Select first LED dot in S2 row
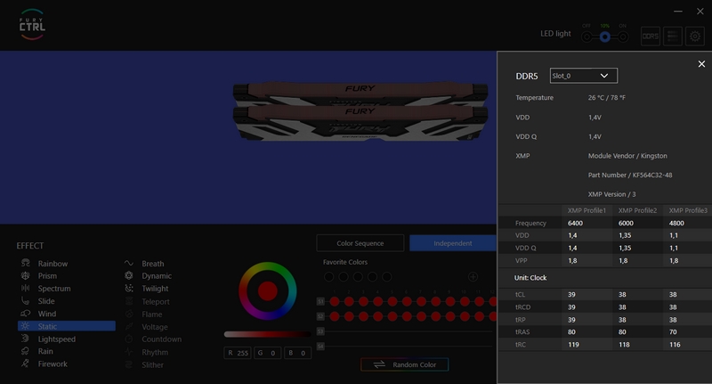The image size is (712, 384). 335,316
